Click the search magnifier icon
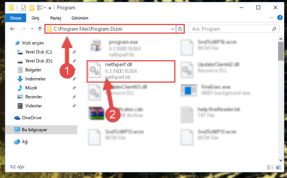Screen dimensions: 287x178 (x=274, y=29)
